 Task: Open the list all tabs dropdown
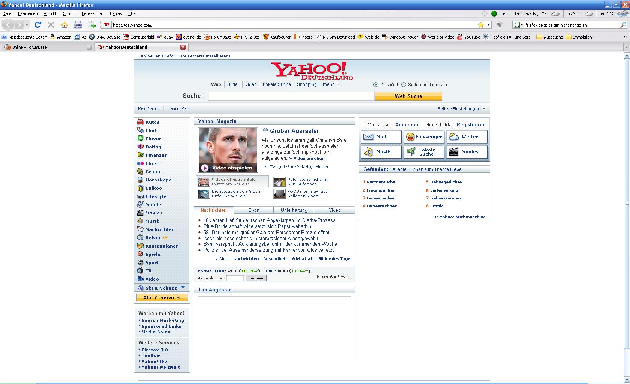626,47
